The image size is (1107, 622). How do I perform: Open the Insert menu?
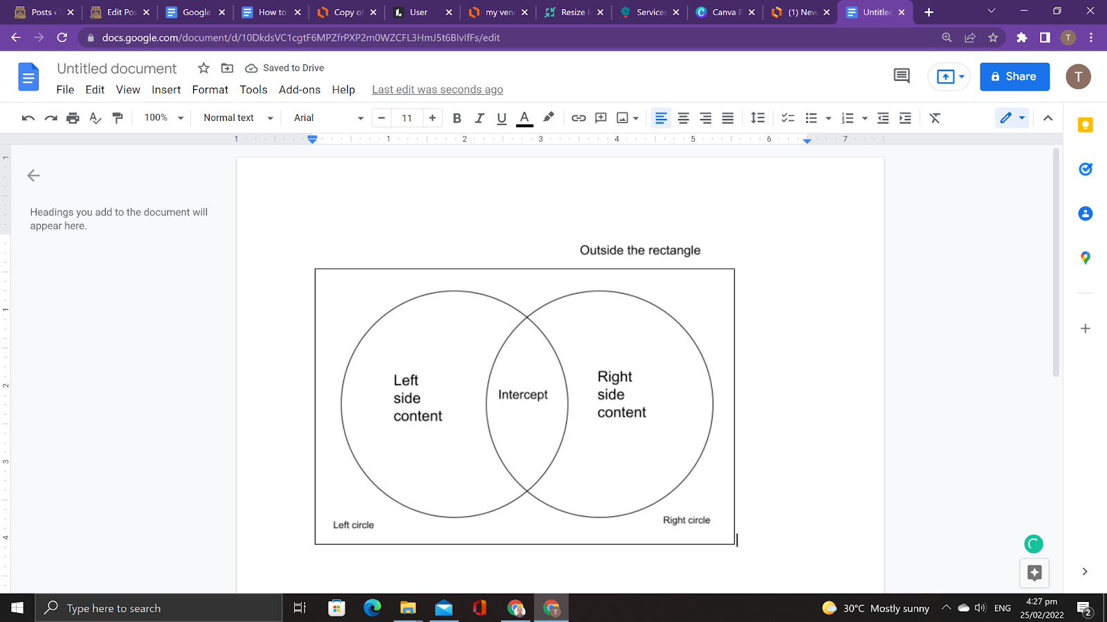click(x=166, y=90)
